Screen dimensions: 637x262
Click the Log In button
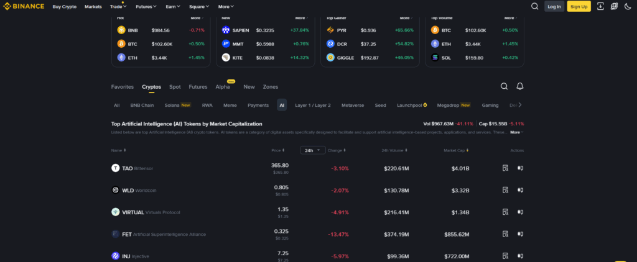554,6
